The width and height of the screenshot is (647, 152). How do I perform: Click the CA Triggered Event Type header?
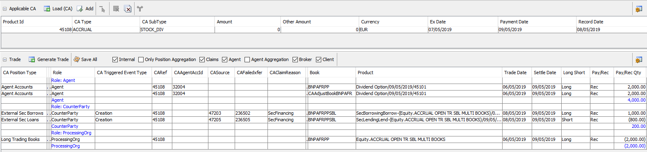pos(123,73)
